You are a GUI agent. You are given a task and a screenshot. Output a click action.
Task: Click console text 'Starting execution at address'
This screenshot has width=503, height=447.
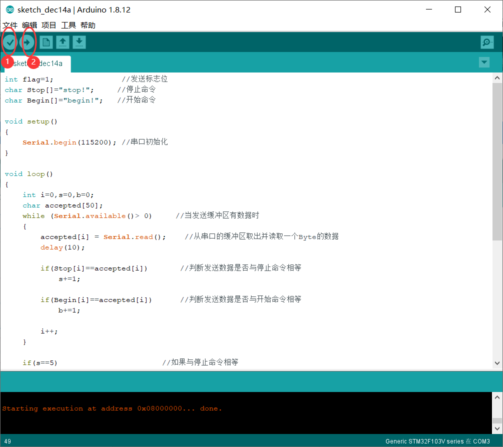[67, 408]
